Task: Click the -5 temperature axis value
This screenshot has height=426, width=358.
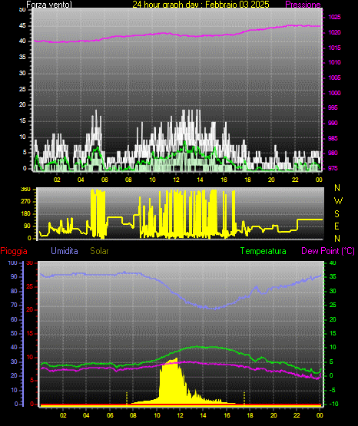Action: click(333, 390)
